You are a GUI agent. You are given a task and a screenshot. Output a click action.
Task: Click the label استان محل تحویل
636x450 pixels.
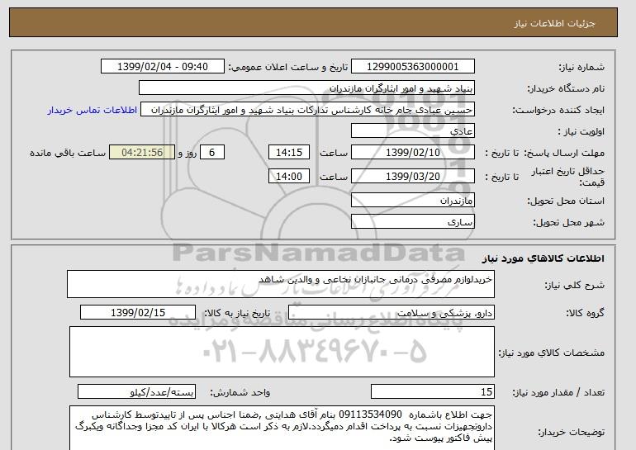566,201
